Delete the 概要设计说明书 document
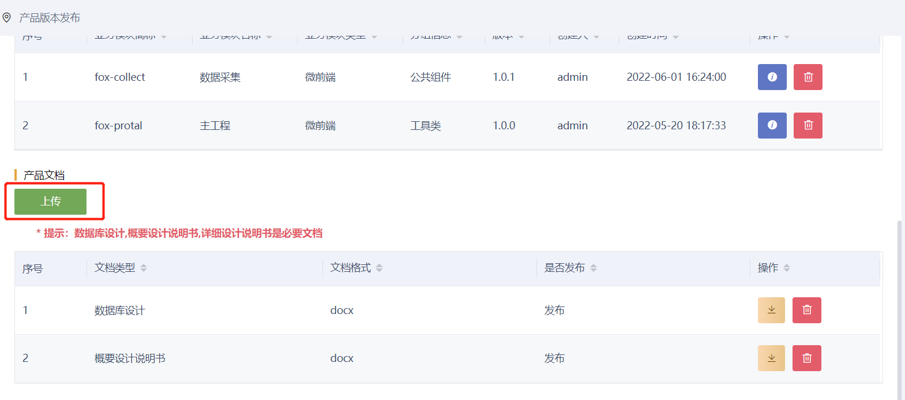The width and height of the screenshot is (905, 400). click(x=806, y=358)
